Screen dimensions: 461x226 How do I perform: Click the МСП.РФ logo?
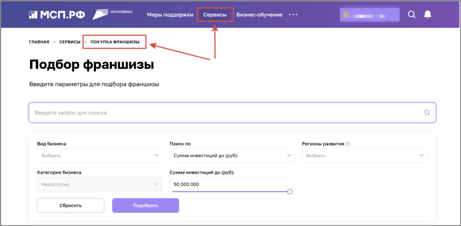pos(57,14)
